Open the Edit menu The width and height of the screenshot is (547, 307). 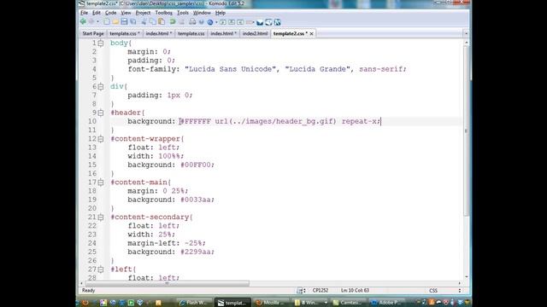[x=97, y=13]
